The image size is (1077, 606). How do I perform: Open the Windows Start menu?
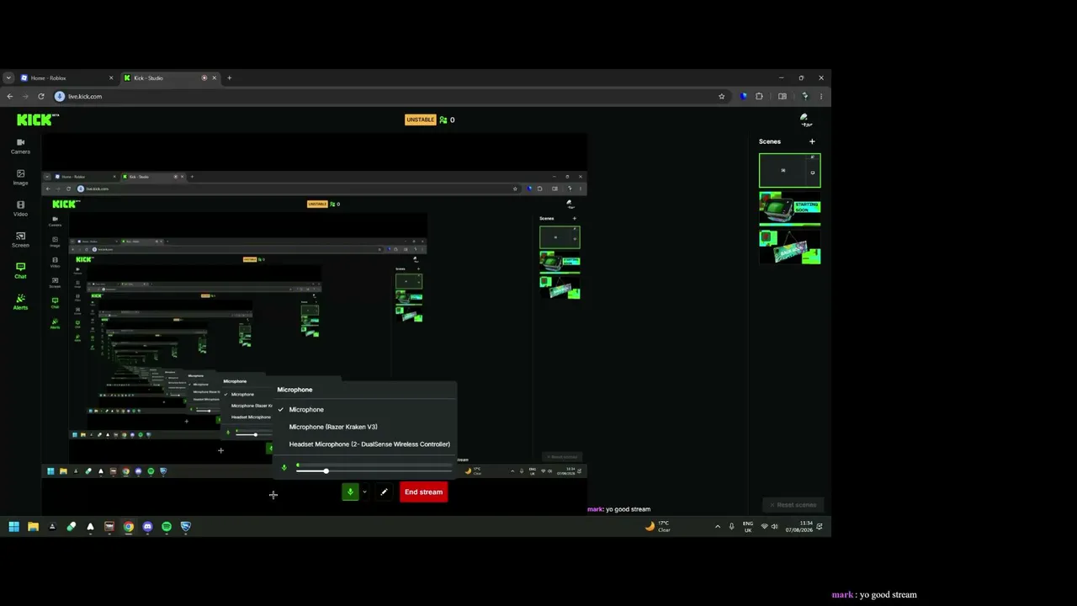tap(13, 527)
